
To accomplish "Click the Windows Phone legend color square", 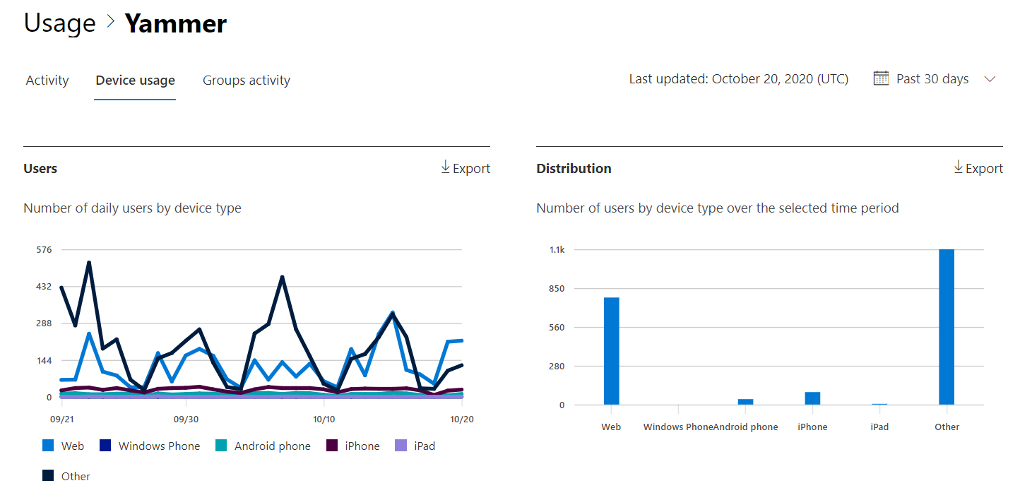I will [x=105, y=446].
